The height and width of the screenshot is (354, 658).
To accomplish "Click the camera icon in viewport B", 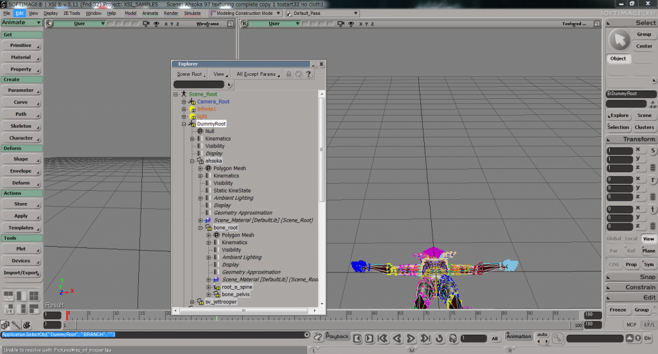I will pyautogui.click(x=341, y=24).
